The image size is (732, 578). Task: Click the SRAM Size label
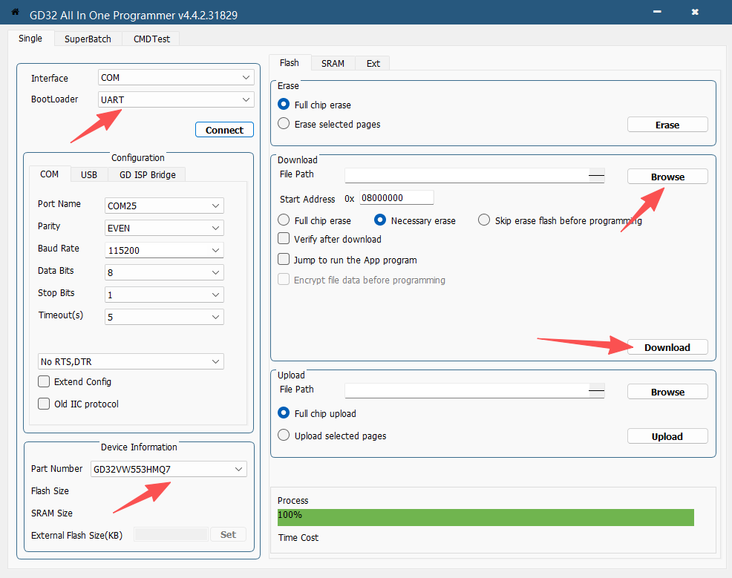52,513
